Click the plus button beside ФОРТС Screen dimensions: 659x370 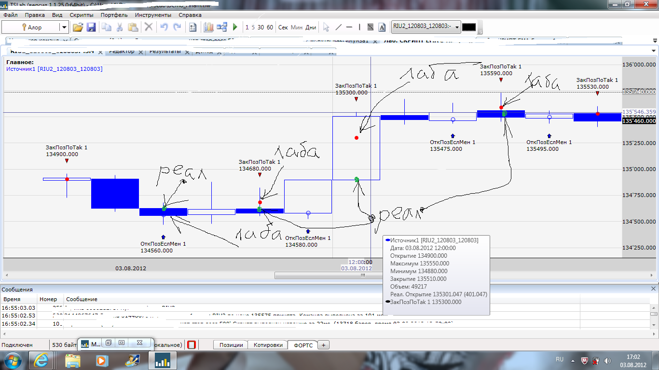pos(323,344)
